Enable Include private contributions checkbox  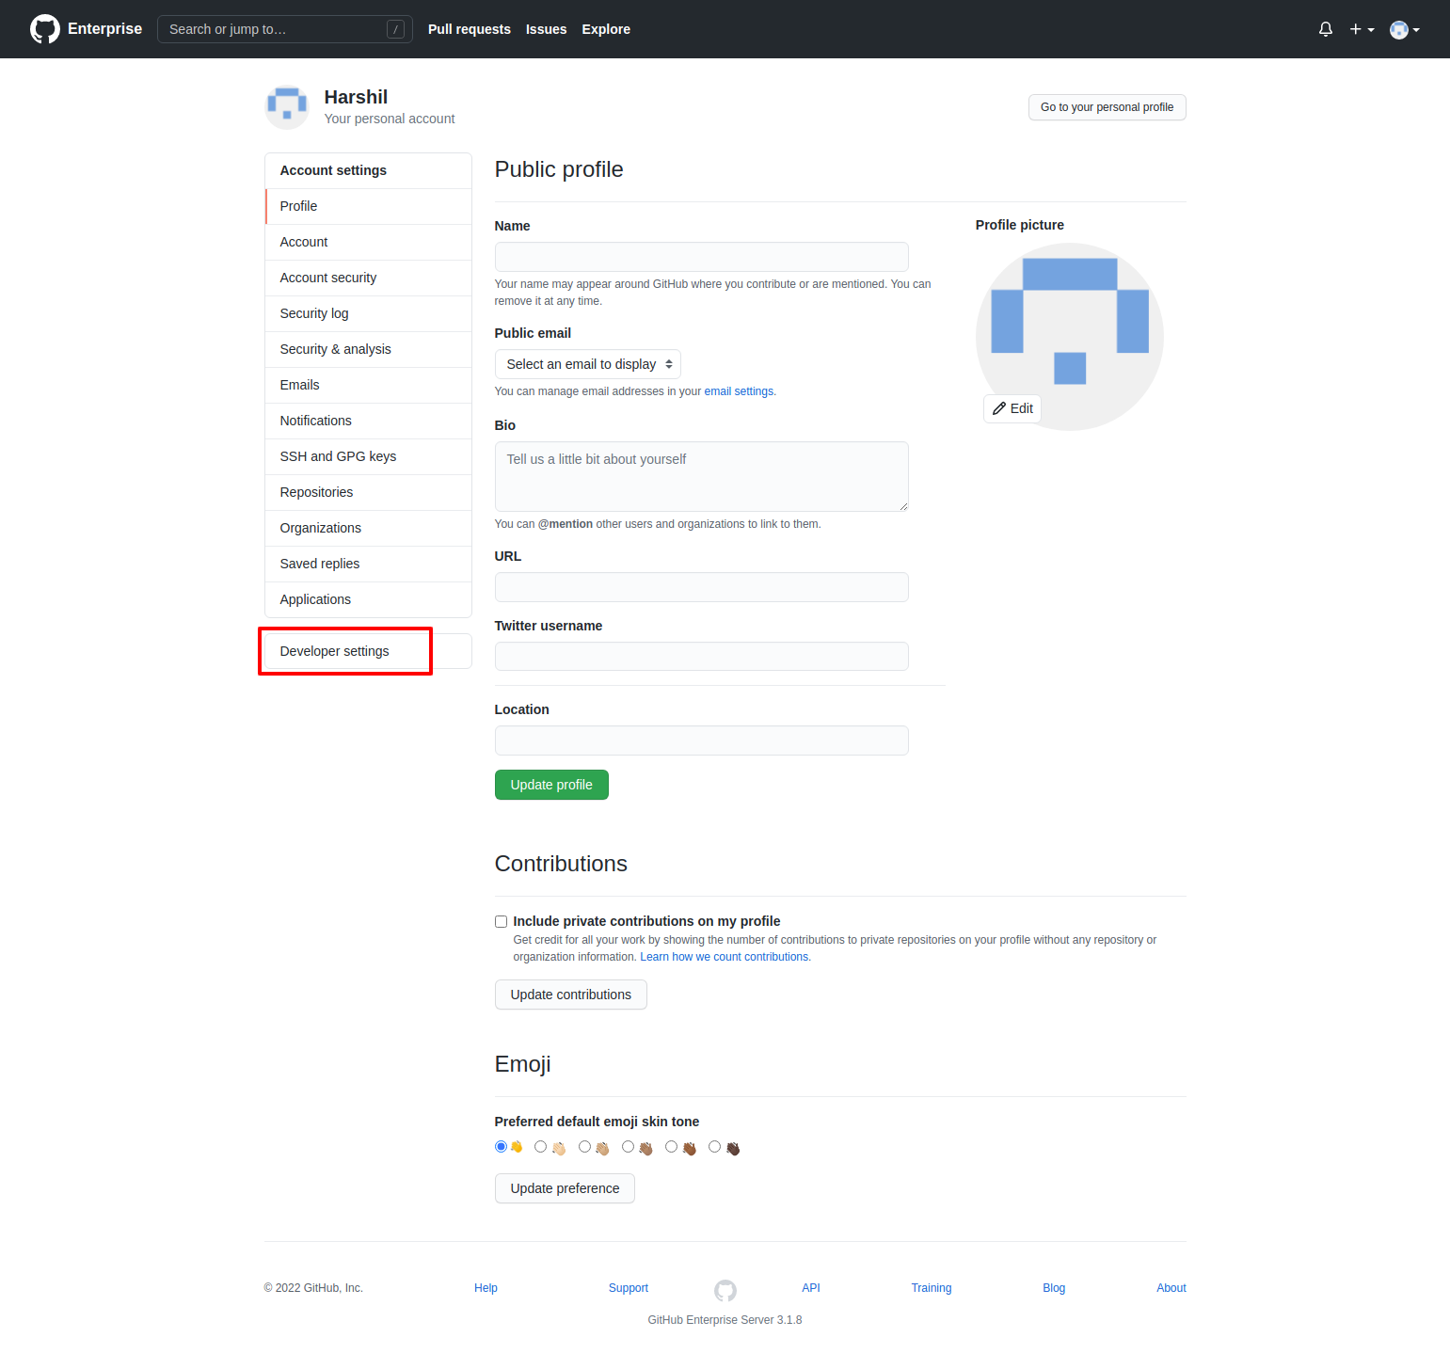click(501, 922)
